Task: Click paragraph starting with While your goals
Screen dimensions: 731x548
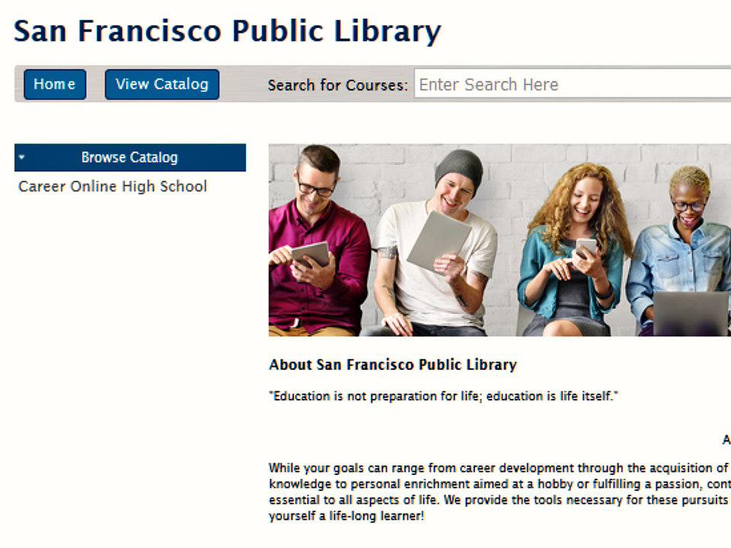Action: pos(500,492)
